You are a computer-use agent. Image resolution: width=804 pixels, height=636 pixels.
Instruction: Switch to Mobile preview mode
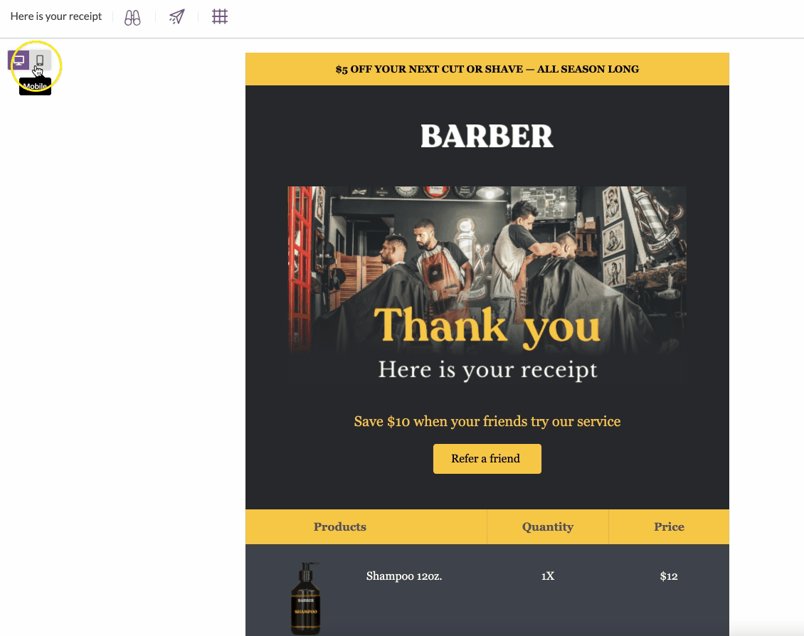coord(40,60)
